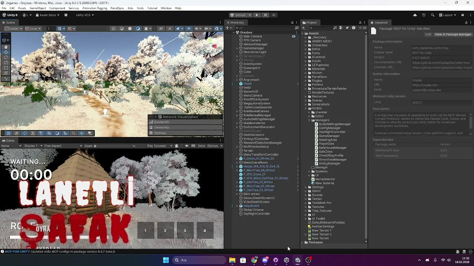474x266 pixels.
Task: Mute audio in Game view
Action: coord(187,146)
